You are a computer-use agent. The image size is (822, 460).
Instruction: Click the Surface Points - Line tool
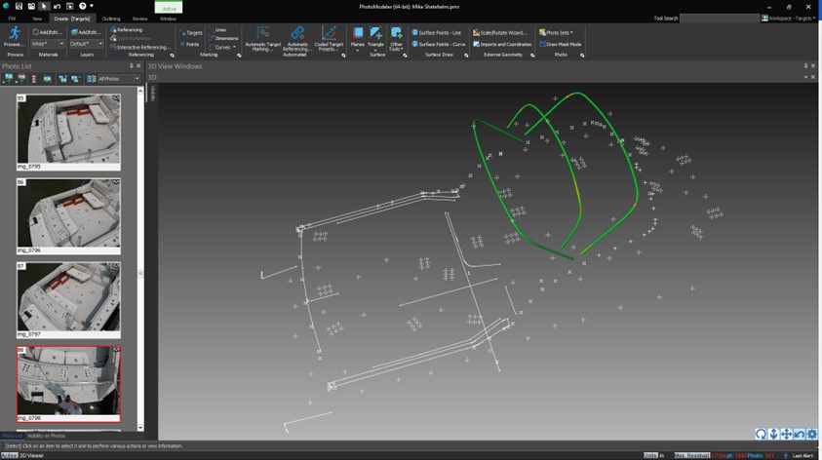(439, 32)
